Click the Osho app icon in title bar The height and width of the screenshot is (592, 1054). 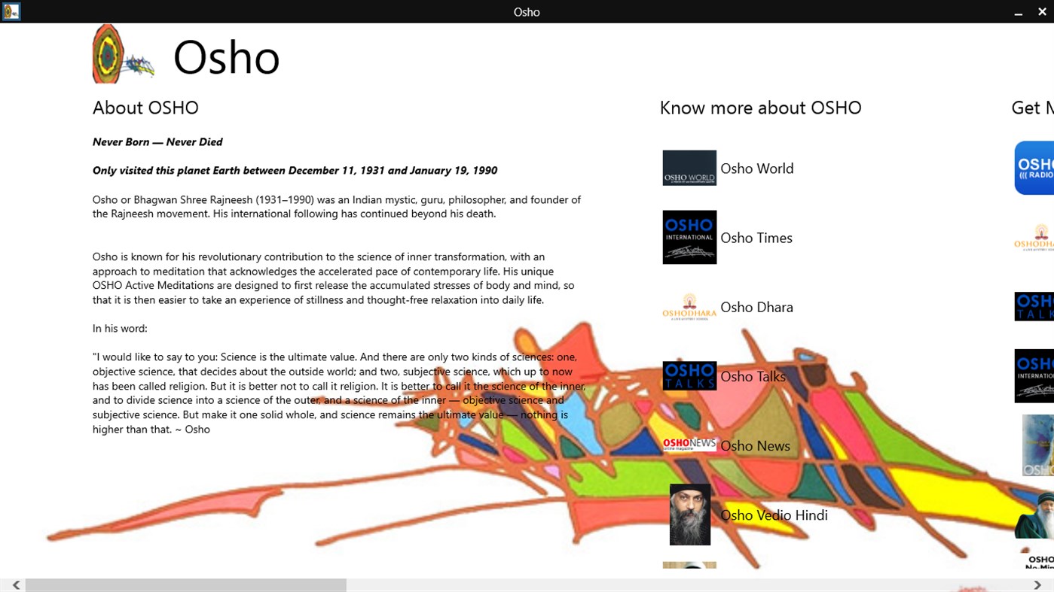click(x=11, y=11)
